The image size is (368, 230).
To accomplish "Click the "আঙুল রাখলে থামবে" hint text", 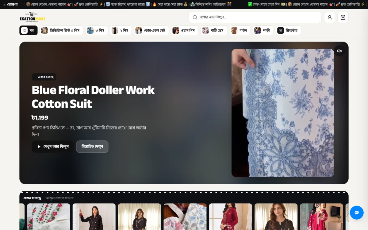I will [59, 198].
